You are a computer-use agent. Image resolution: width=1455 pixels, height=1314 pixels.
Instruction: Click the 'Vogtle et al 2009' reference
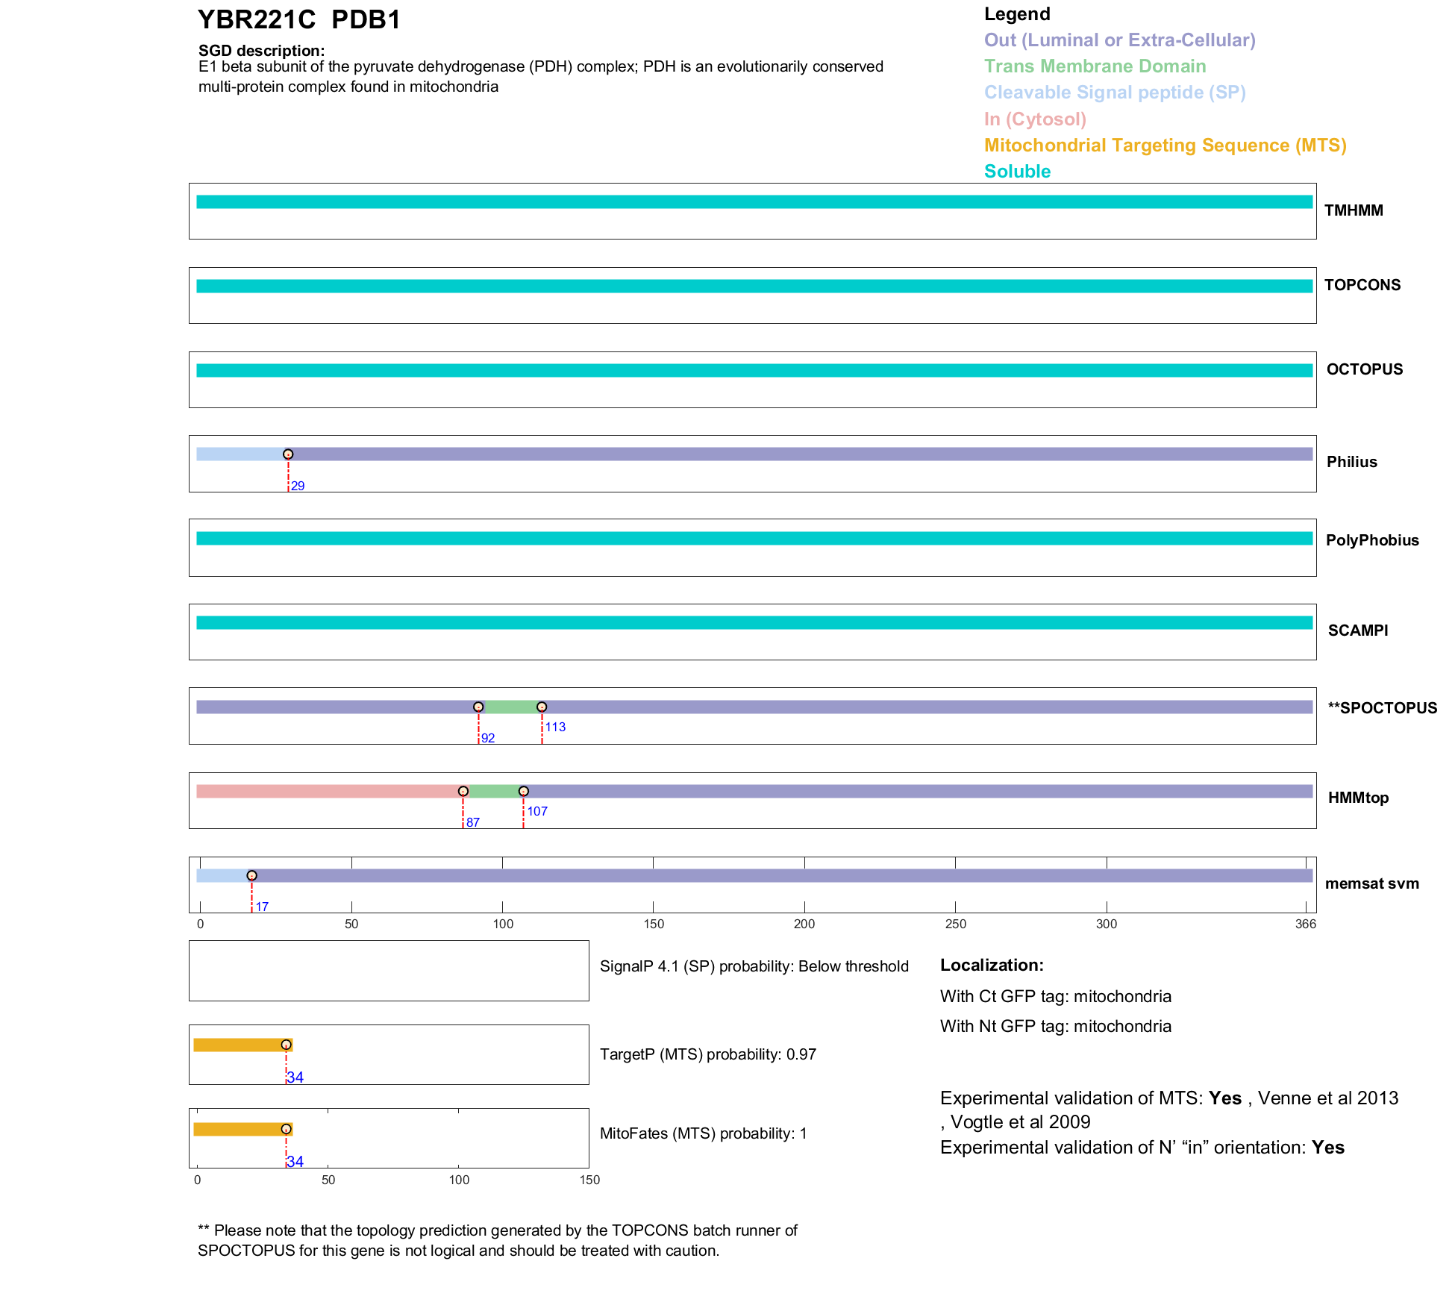pos(1020,1122)
